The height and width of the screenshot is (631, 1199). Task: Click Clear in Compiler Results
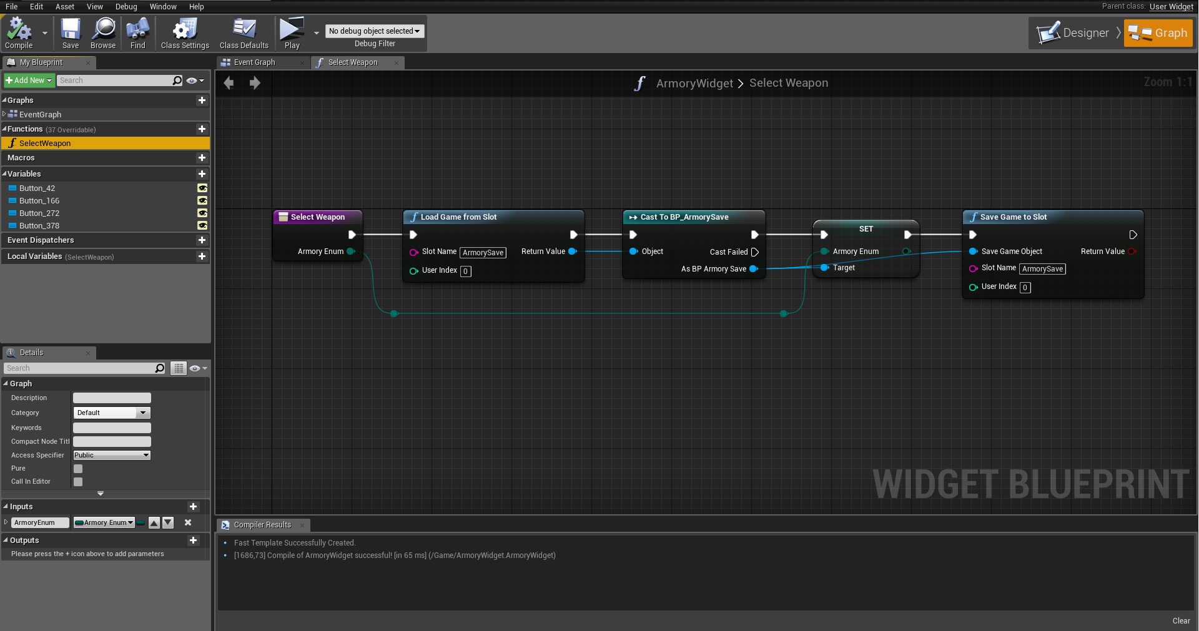point(1181,621)
